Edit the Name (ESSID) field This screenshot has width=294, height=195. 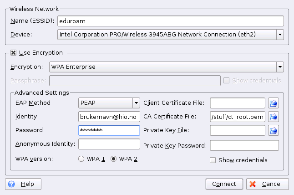[x=171, y=21]
